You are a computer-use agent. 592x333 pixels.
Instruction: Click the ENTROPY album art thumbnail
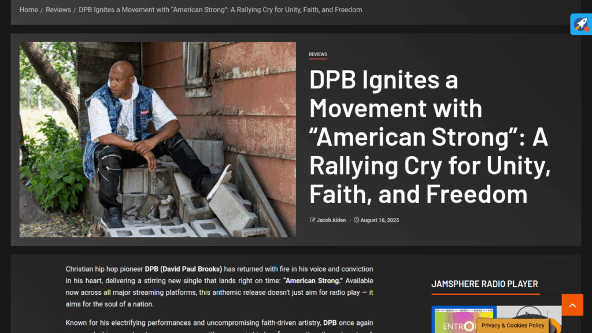click(464, 319)
